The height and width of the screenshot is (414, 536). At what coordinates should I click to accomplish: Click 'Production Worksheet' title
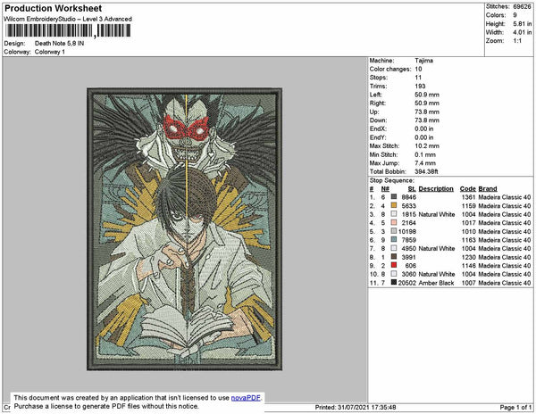54,9
